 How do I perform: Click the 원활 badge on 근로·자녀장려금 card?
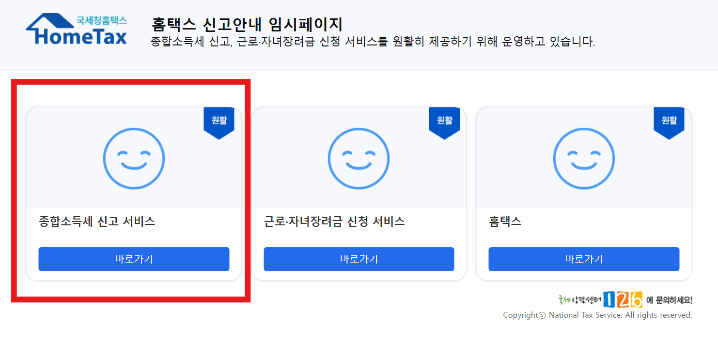[444, 121]
